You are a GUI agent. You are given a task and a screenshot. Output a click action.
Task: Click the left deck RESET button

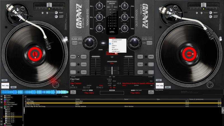click(x=56, y=13)
